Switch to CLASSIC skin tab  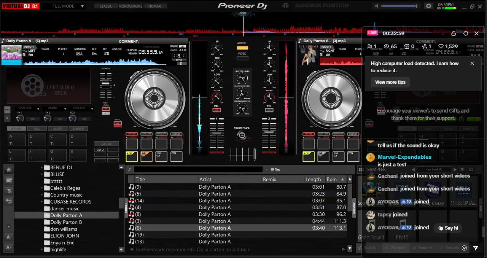pyautogui.click(x=106, y=6)
